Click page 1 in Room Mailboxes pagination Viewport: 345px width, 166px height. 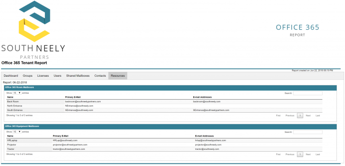click(300, 116)
